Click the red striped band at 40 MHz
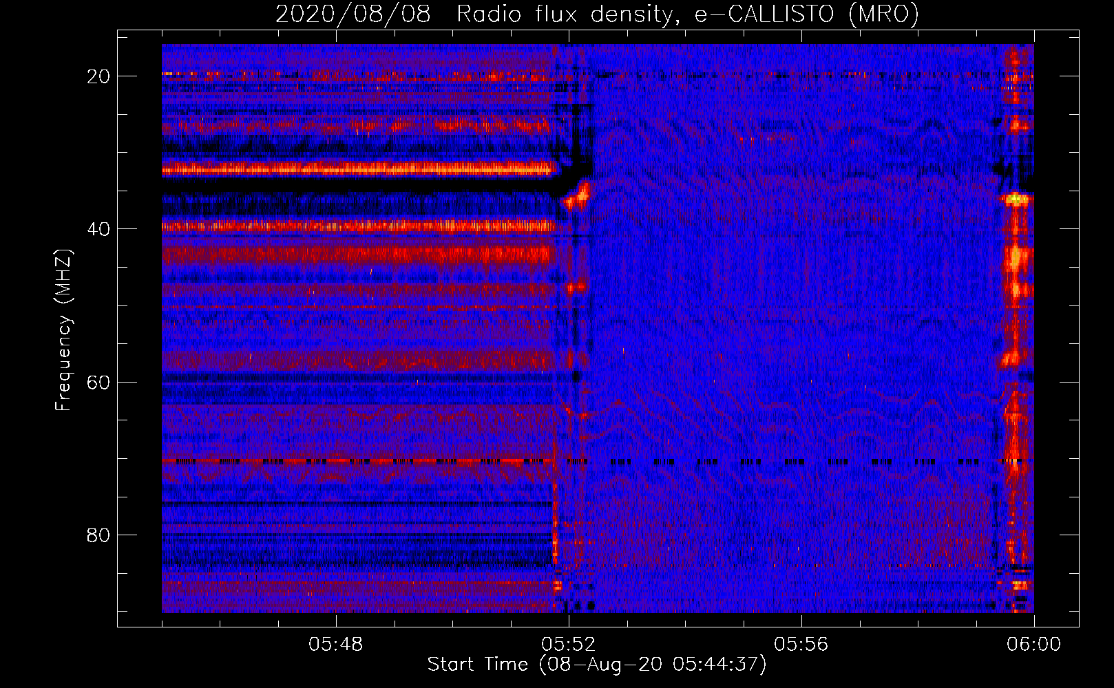The height and width of the screenshot is (688, 1114). pos(358,226)
